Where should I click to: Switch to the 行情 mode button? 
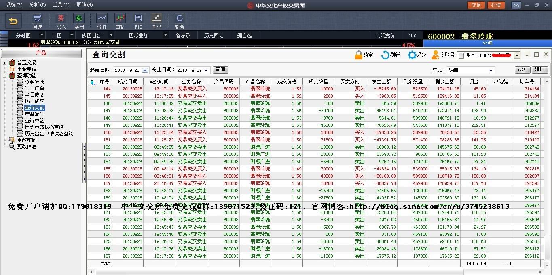tap(496, 5)
